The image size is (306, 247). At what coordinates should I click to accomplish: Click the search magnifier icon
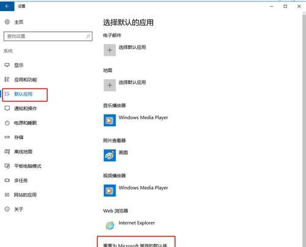tap(88, 36)
